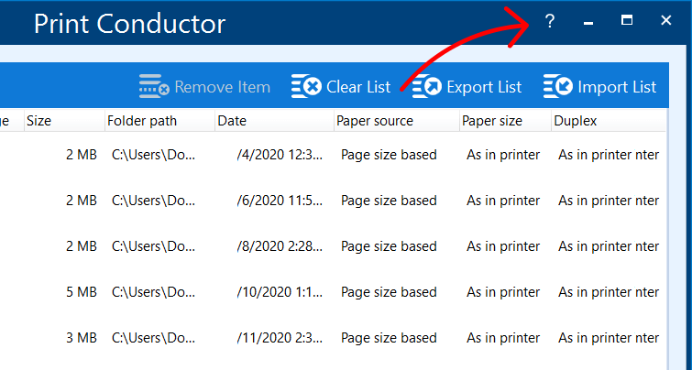Select the Paper size column header
Viewport: 692px width, 370px height.
point(492,120)
